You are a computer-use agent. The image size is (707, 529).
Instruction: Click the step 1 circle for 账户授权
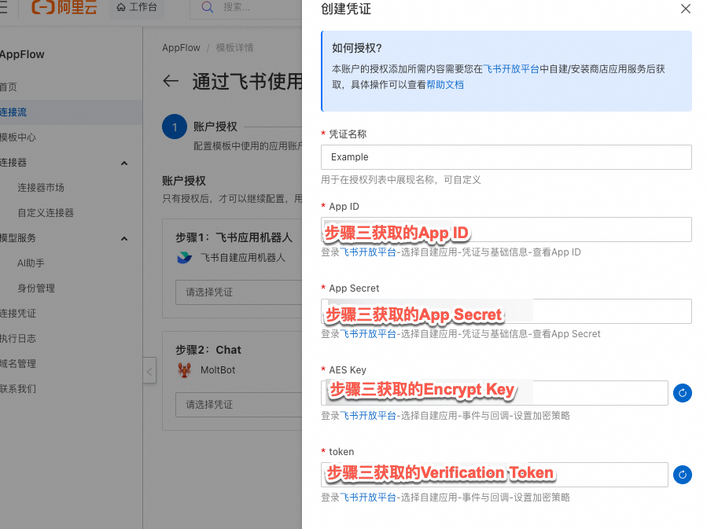click(174, 127)
